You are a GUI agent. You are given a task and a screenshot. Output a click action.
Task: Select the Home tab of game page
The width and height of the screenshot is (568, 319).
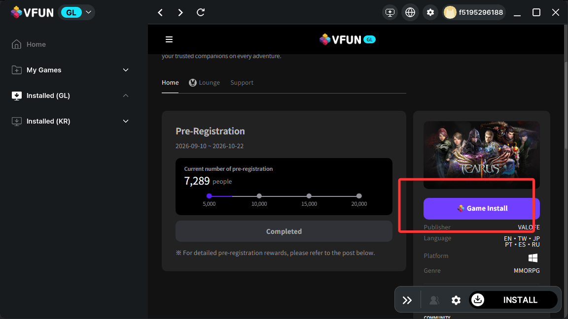[170, 83]
